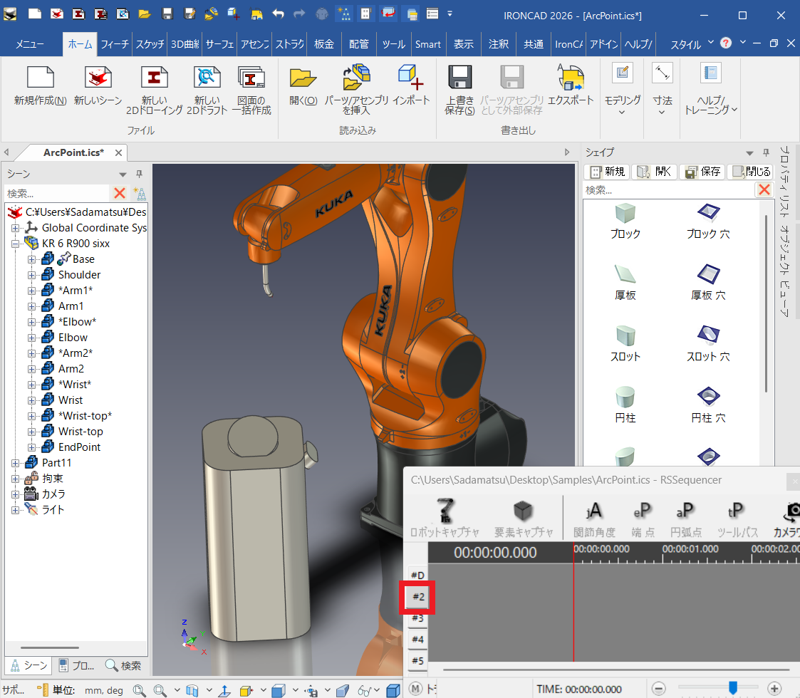Adjust the timeline zoom slider handle
This screenshot has width=800, height=698.
click(x=732, y=687)
